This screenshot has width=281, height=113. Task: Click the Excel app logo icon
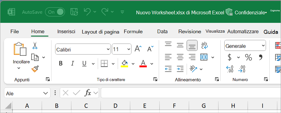[x=11, y=12]
